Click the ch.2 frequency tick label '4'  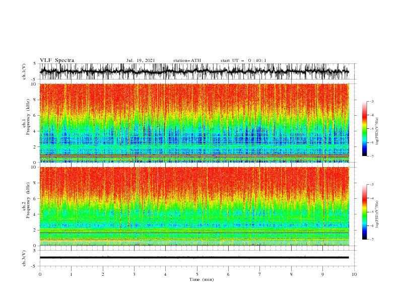(x=35, y=214)
